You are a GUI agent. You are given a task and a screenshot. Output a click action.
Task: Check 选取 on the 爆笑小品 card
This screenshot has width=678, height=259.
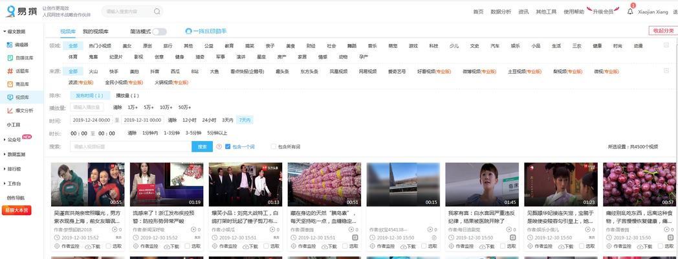267,246
